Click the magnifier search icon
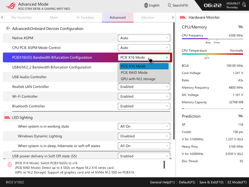The width and height of the screenshot is (249, 187). (170, 5)
